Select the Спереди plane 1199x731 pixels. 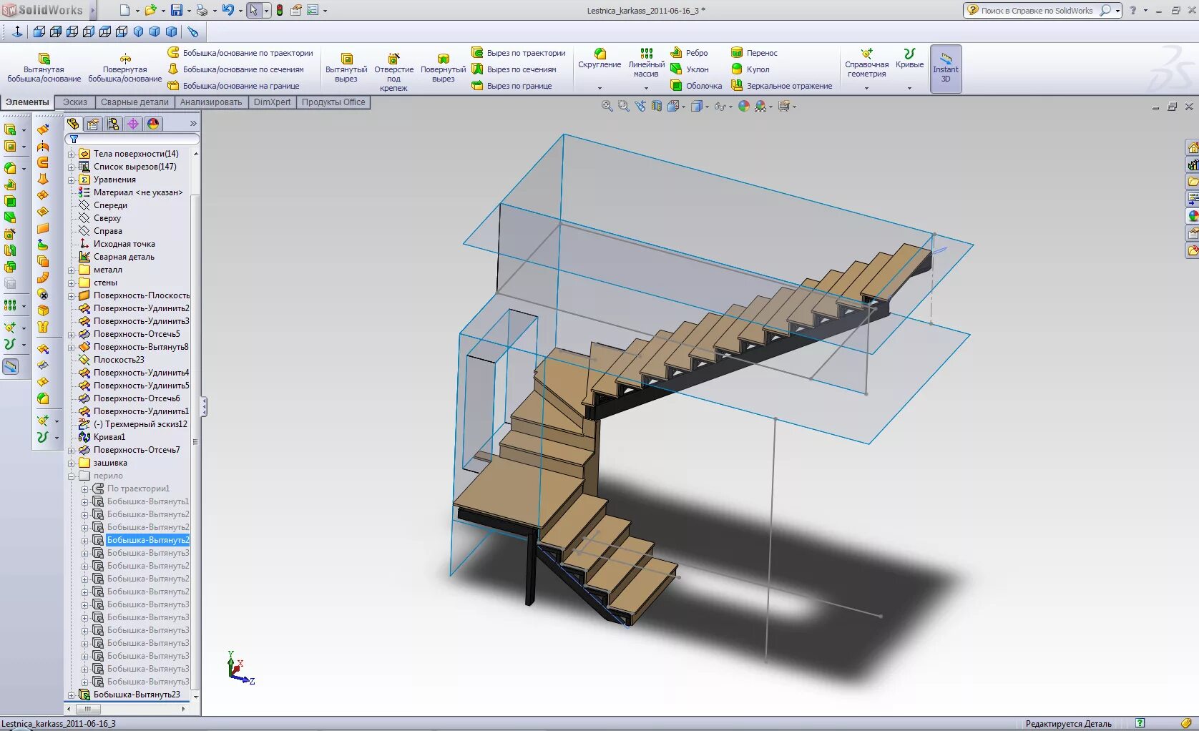[103, 205]
